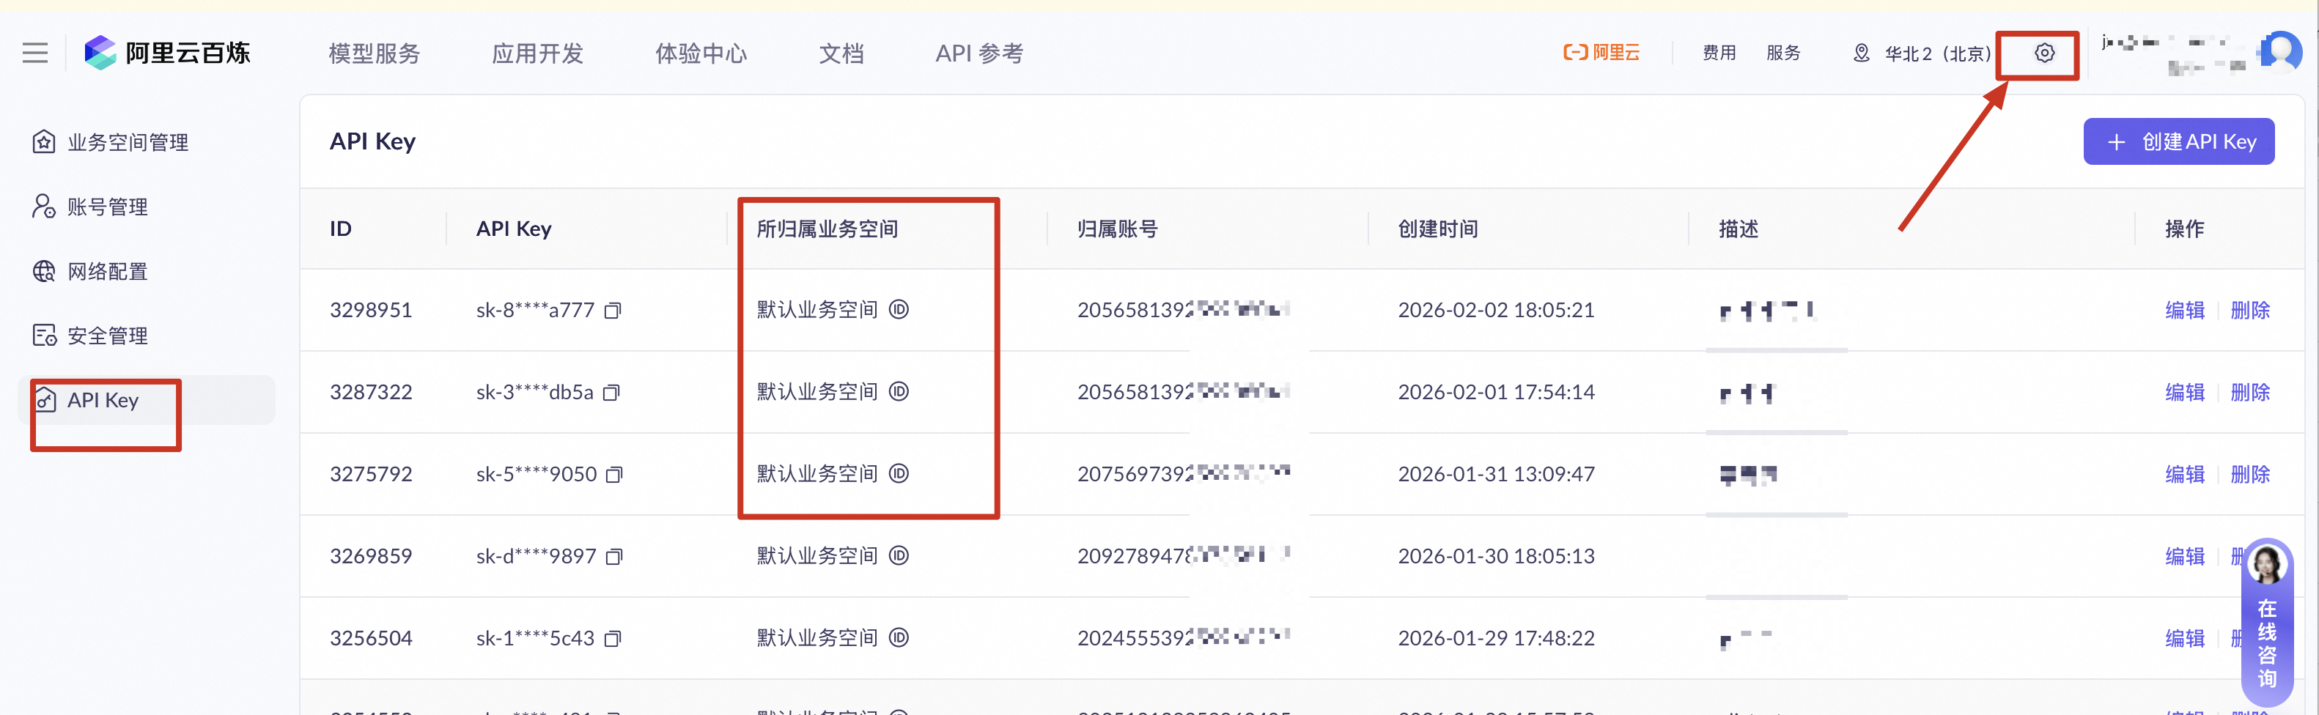Click the ID cell 3275792
Screen dimensions: 2319x715
371,474
